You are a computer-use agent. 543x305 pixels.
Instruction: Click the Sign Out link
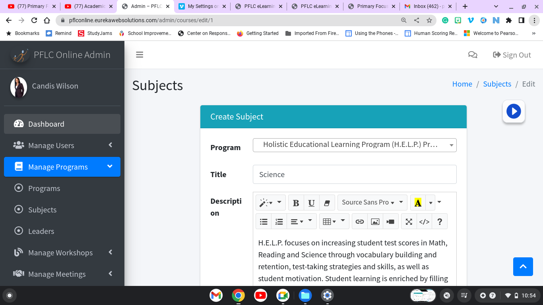click(x=512, y=55)
